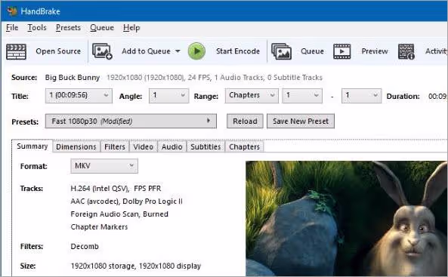Click the HandBrake app logo in the title bar

click(12, 11)
